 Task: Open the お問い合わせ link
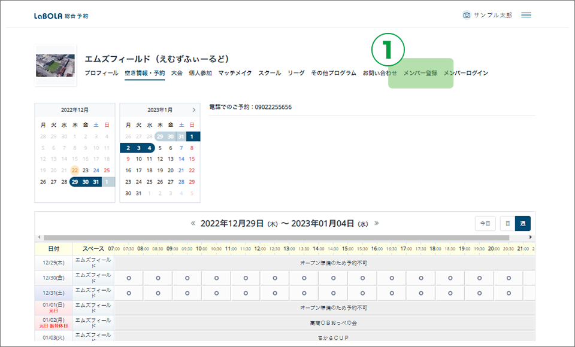[379, 73]
